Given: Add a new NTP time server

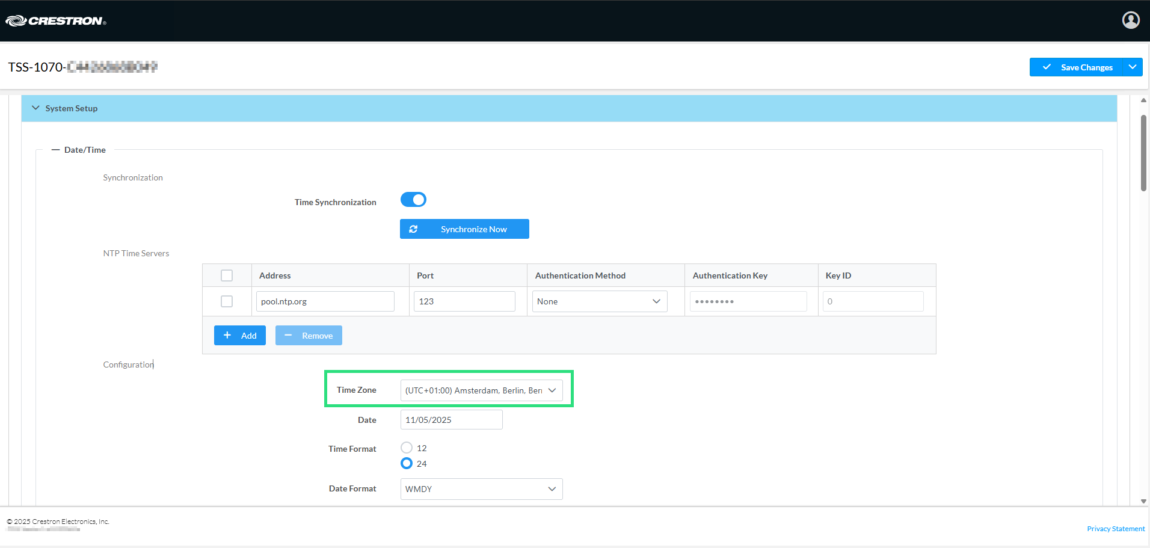Looking at the screenshot, I should point(240,336).
